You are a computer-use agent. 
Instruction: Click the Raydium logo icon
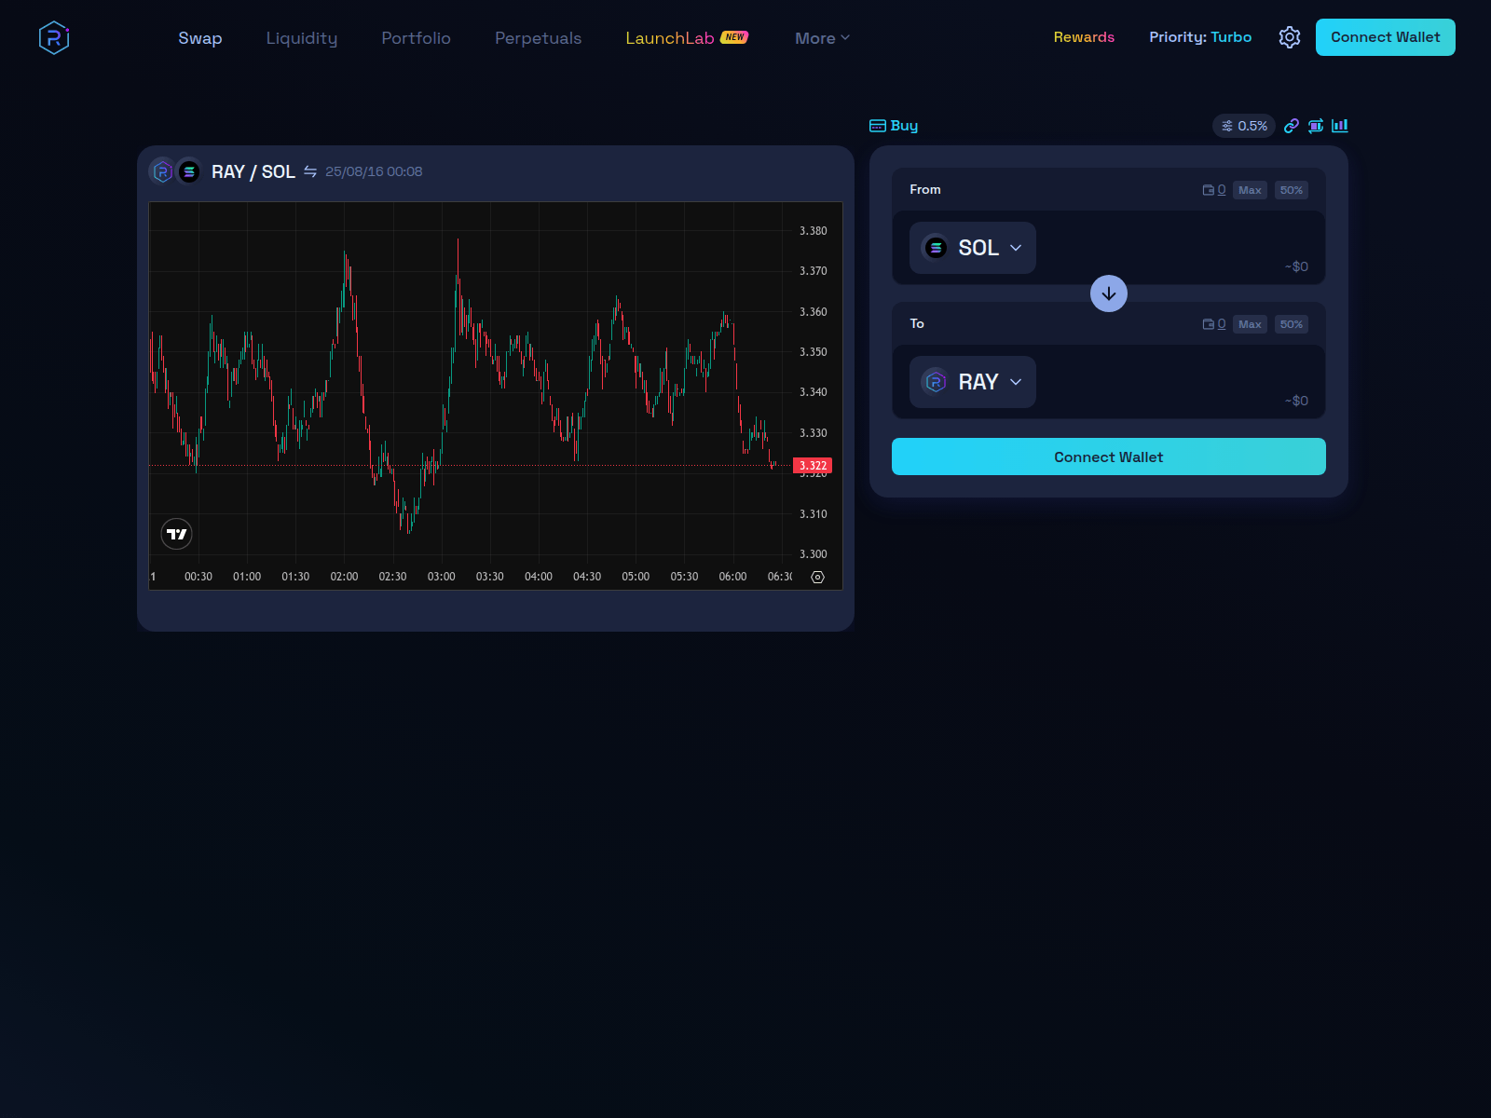point(54,37)
